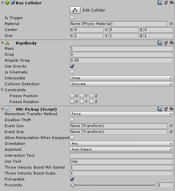Collapse the Box Collider component foldout
Screen dimensions: 175x191
[2, 3]
